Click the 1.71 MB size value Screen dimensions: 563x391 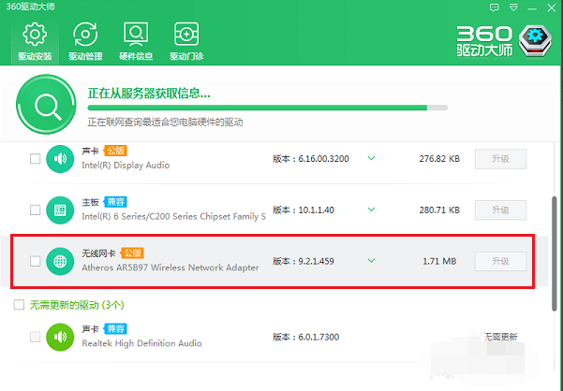point(439,261)
